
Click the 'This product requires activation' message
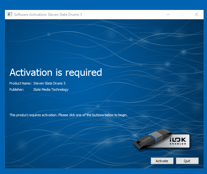coord(69,115)
